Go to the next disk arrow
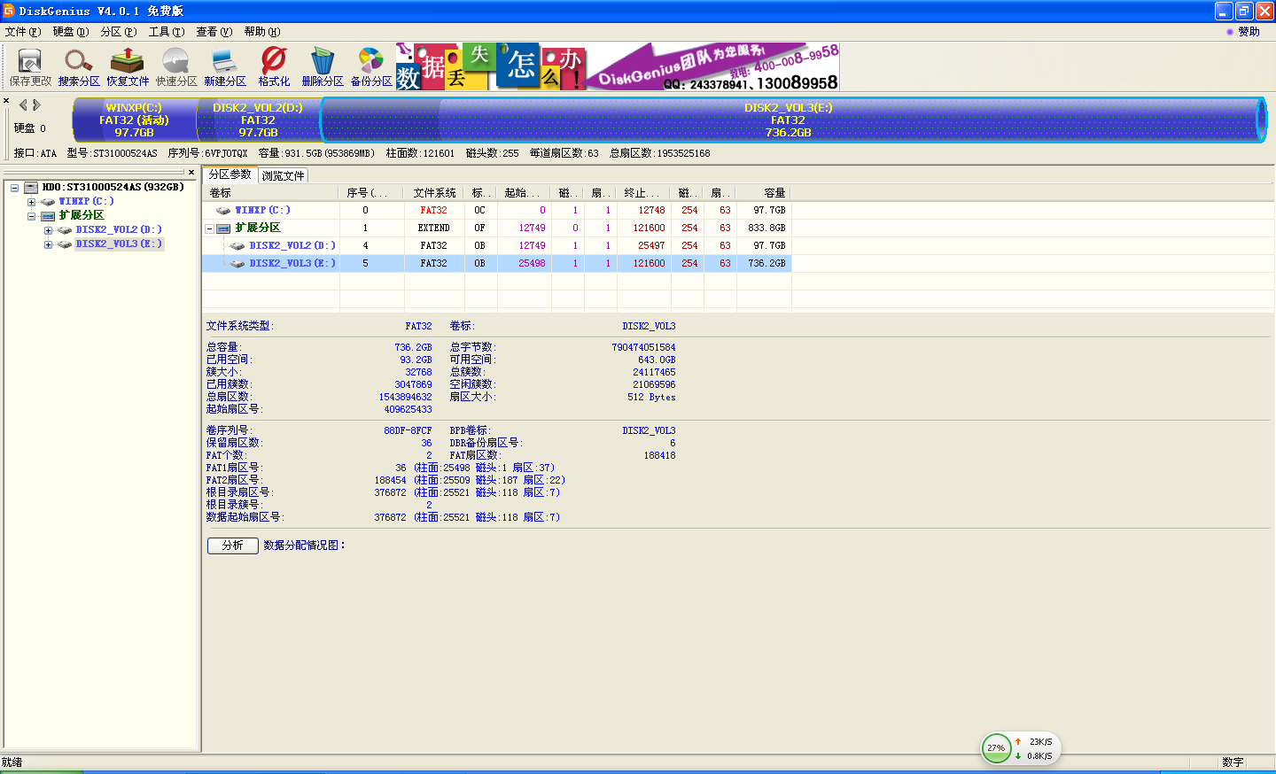1276x774 pixels. [x=37, y=105]
